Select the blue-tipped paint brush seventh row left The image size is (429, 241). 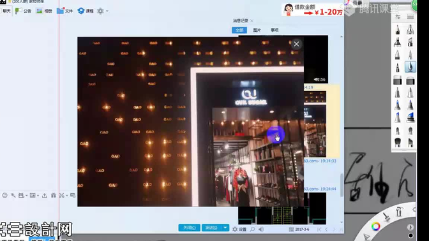[x=398, y=105]
